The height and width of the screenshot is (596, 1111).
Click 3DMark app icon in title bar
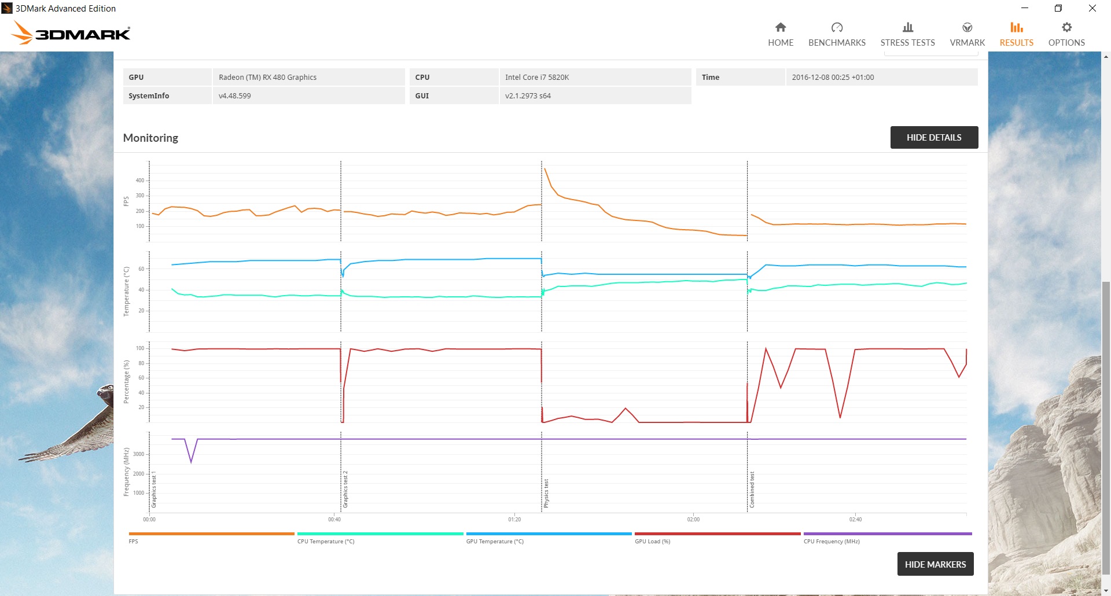pyautogui.click(x=7, y=8)
